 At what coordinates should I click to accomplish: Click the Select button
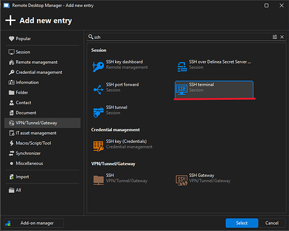coord(242,223)
